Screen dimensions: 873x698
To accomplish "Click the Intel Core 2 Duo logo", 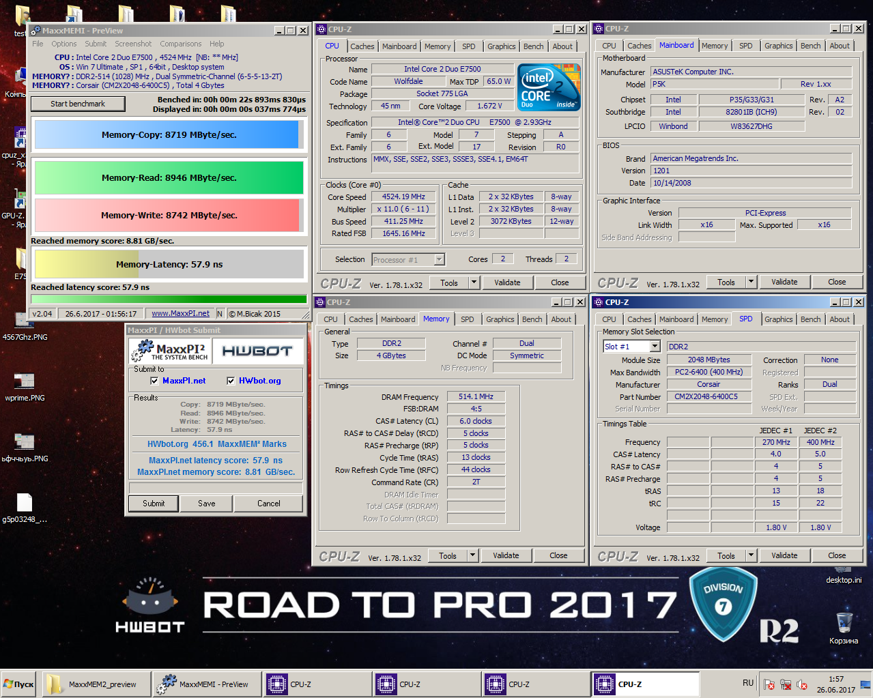I will point(549,87).
